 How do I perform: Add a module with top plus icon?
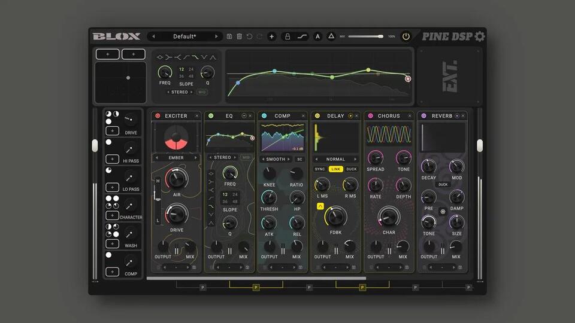[272, 36]
